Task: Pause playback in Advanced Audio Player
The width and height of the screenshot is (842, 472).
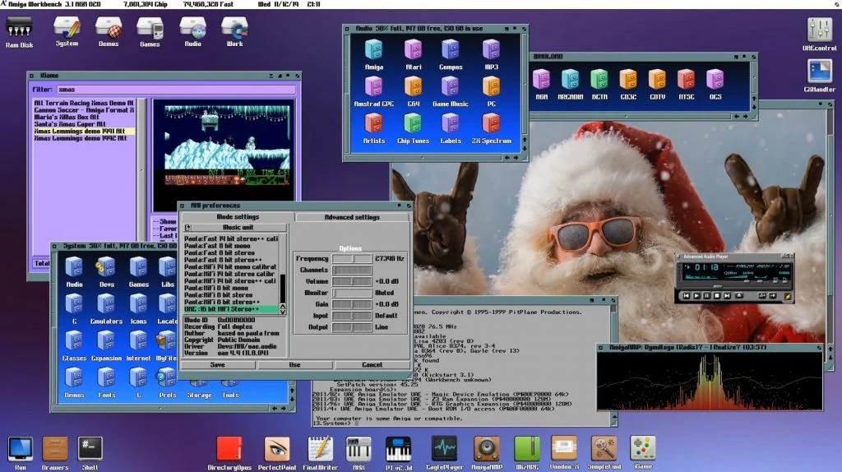Action: 706,296
